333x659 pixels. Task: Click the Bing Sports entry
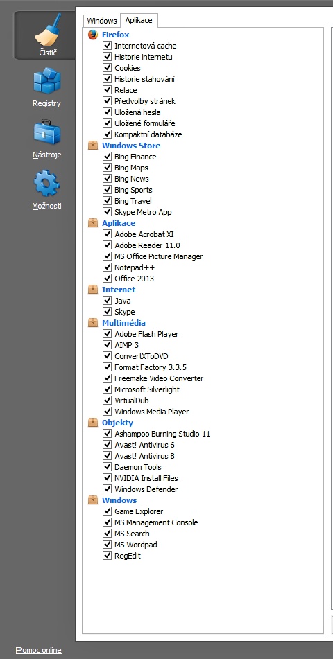pyautogui.click(x=133, y=190)
